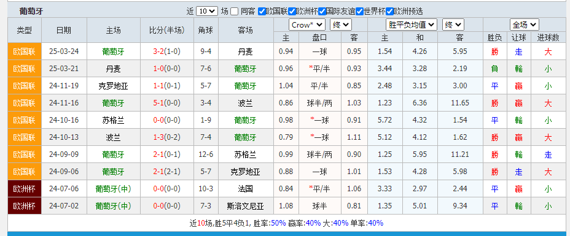
Task: Click the 2-1(2-1) score on 24-09-06
Action: (167, 172)
